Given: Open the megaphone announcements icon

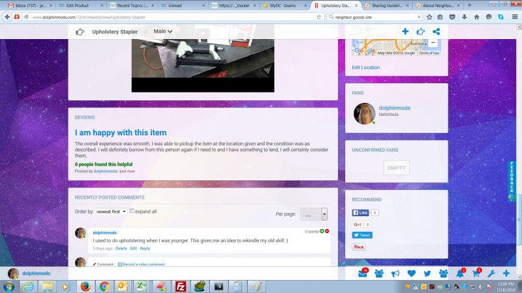Looking at the screenshot, I should tap(395, 273).
